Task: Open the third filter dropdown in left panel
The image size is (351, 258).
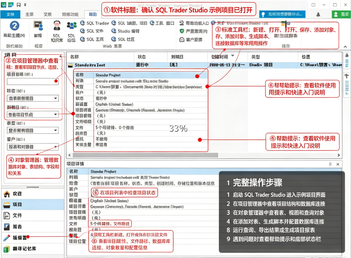Action: [55, 130]
